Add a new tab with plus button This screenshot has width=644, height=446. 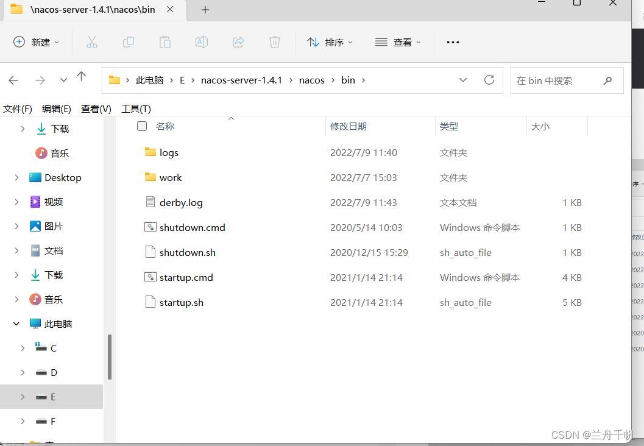click(x=205, y=10)
